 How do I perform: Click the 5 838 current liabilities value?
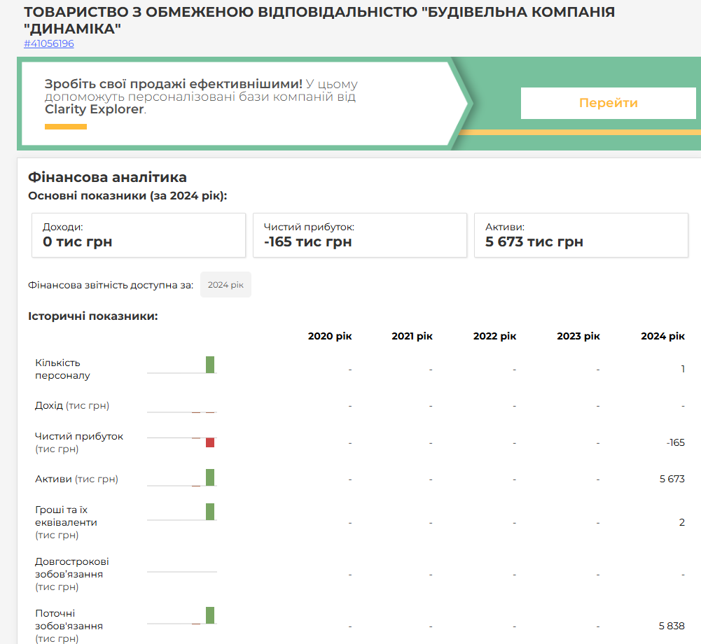672,625
